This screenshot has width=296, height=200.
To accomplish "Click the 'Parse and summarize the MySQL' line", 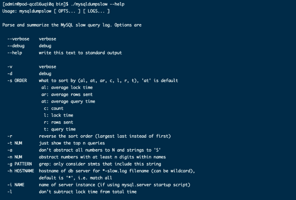I will [x=72, y=25].
